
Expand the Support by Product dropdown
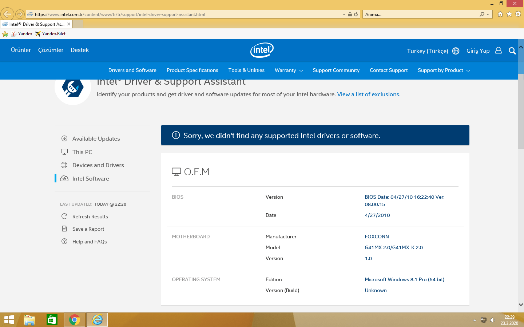click(444, 70)
